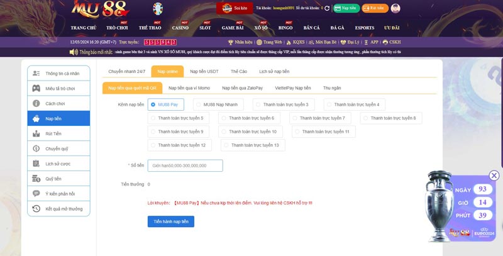The width and height of the screenshot is (503, 256).
Task: Select Thanh toán trực tuyến 8
Action: 391,118
